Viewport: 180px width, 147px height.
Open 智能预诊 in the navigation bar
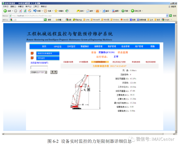85,46
